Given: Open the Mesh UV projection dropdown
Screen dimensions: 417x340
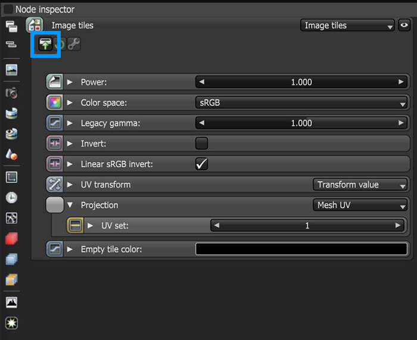Looking at the screenshot, I should click(360, 205).
